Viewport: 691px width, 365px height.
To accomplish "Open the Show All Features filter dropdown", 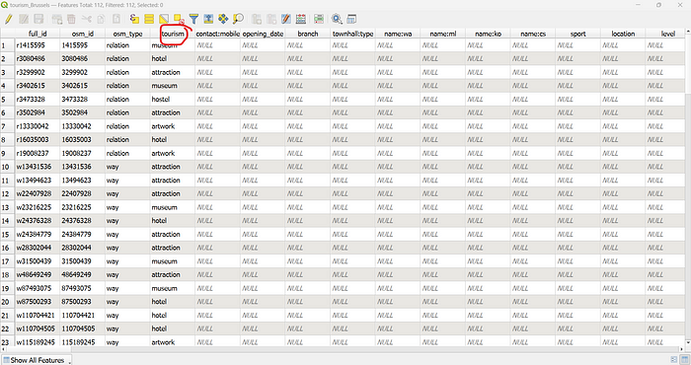I will click(38, 360).
